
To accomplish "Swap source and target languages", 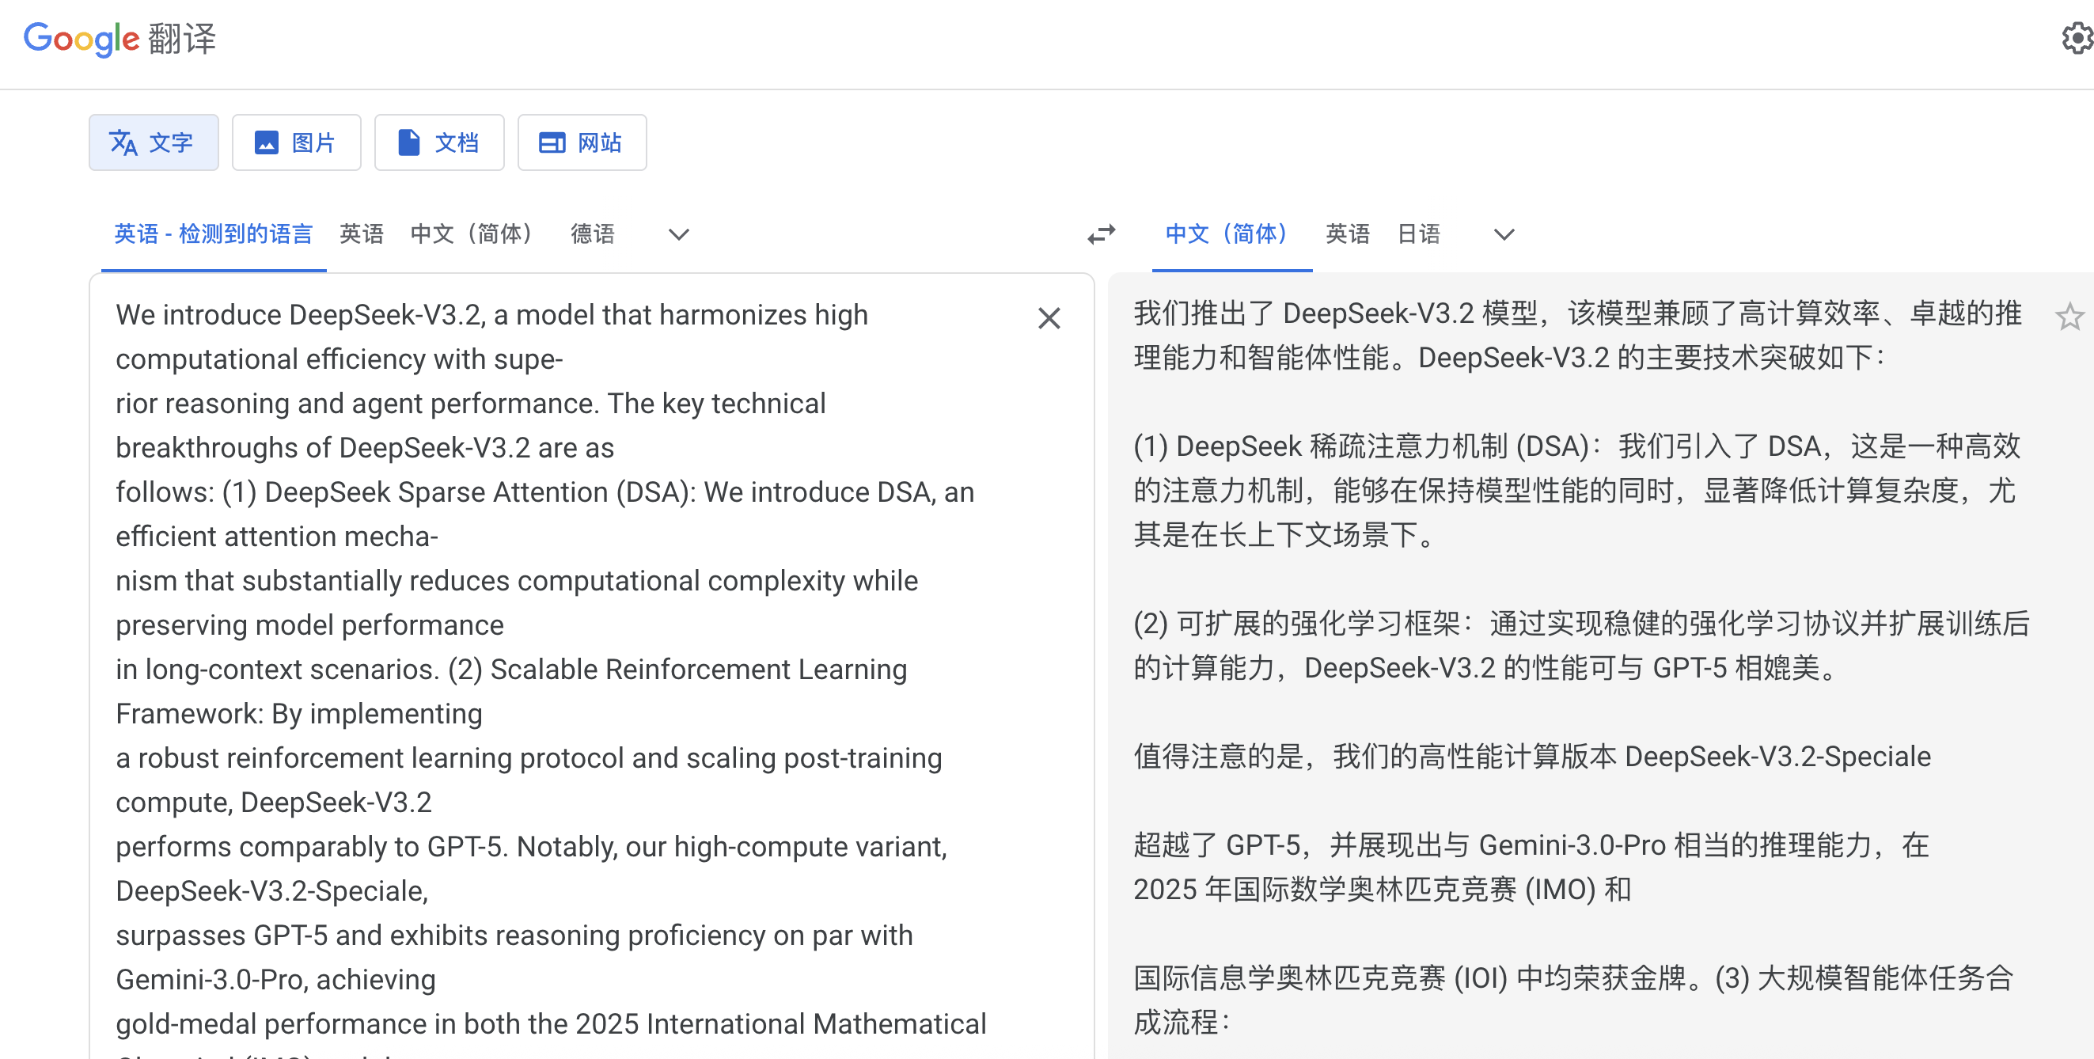I will tap(1101, 234).
